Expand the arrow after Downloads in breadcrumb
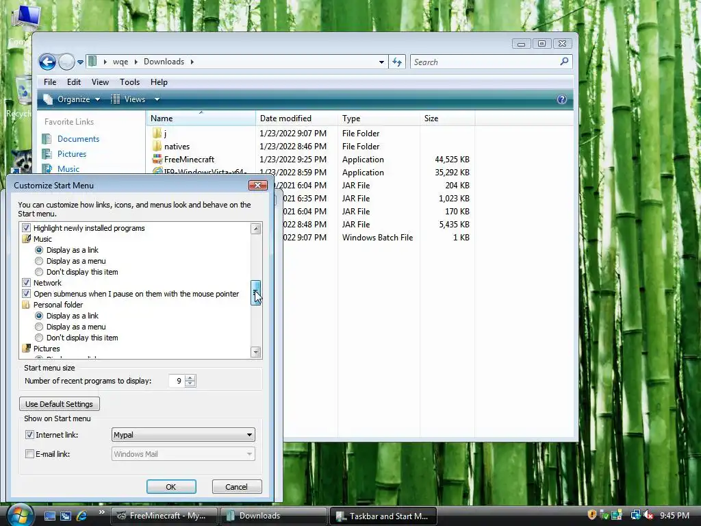The width and height of the screenshot is (701, 526). pos(192,62)
